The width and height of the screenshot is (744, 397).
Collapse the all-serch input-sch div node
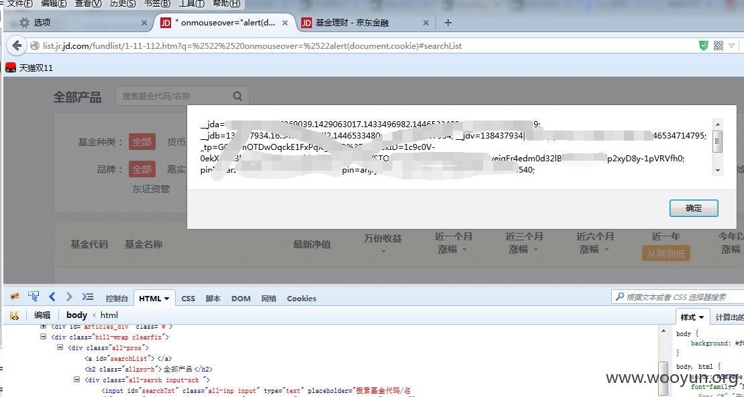(77, 380)
